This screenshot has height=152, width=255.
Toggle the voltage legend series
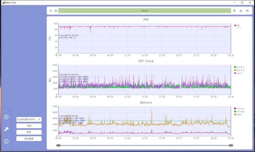[x=239, y=112]
